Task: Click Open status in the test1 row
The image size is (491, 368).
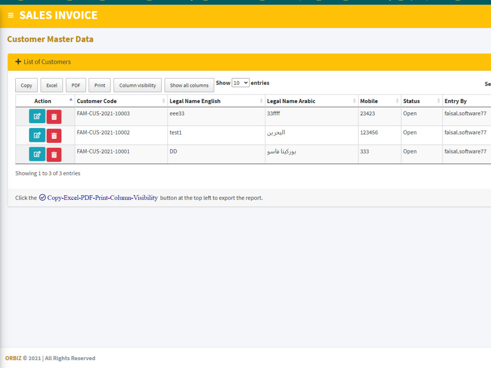Action: tap(409, 132)
